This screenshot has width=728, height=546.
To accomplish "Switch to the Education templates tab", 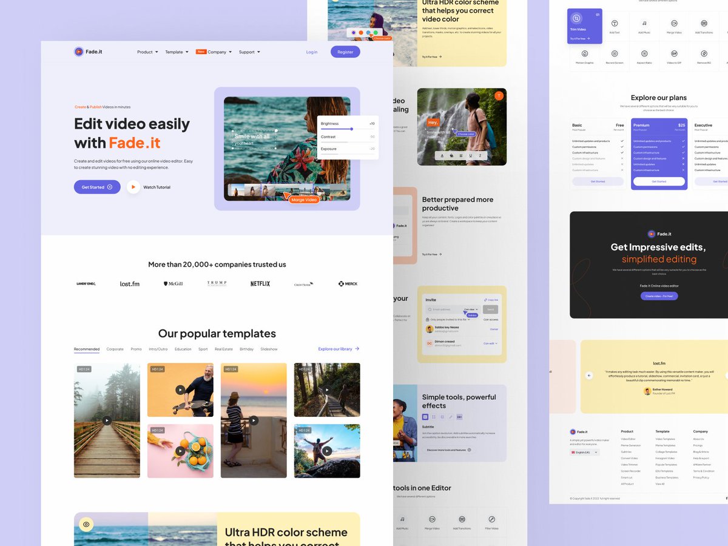I will (183, 349).
